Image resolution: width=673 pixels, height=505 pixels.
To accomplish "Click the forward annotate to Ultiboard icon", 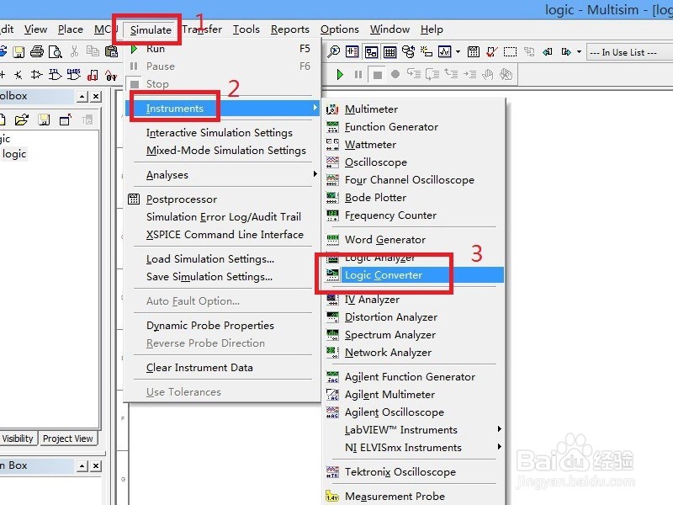I will click(x=566, y=52).
